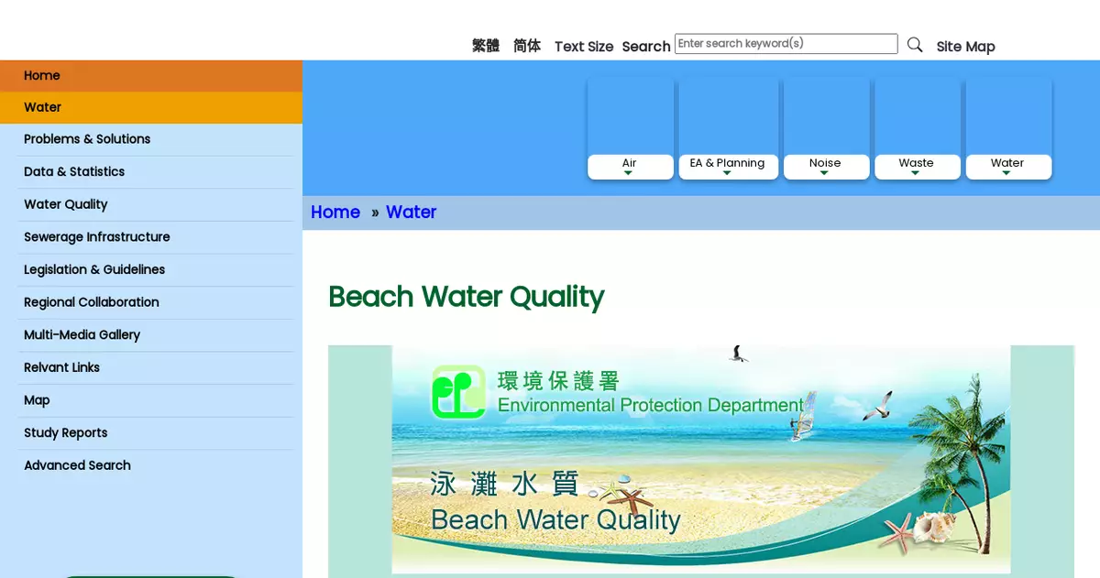Expand the Waste dropdown menu
Viewport: 1100px width, 578px height.
(917, 166)
